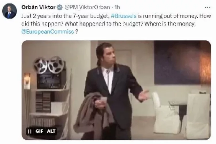Show the ALT image description
216x144 pixels.
click(51, 131)
